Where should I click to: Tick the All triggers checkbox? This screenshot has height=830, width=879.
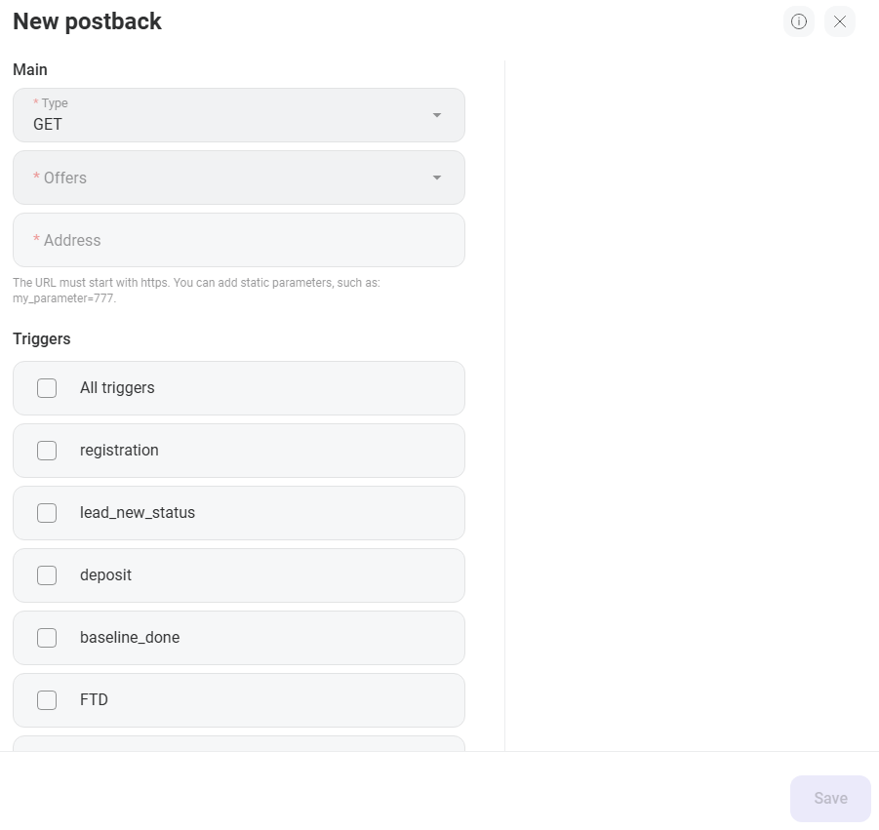click(x=47, y=388)
